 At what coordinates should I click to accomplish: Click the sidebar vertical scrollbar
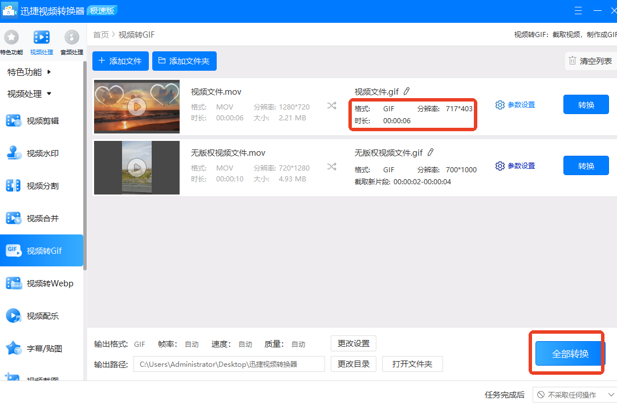pyautogui.click(x=85, y=165)
